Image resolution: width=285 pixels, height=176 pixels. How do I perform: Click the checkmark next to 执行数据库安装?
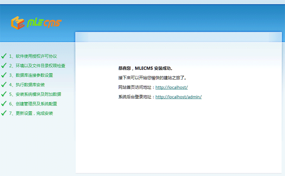coord(4,85)
